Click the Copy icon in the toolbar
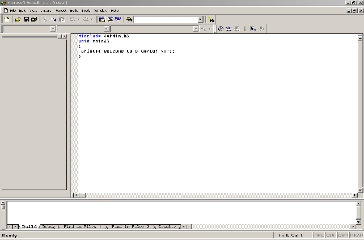This screenshot has width=364, height=240. click(x=54, y=19)
